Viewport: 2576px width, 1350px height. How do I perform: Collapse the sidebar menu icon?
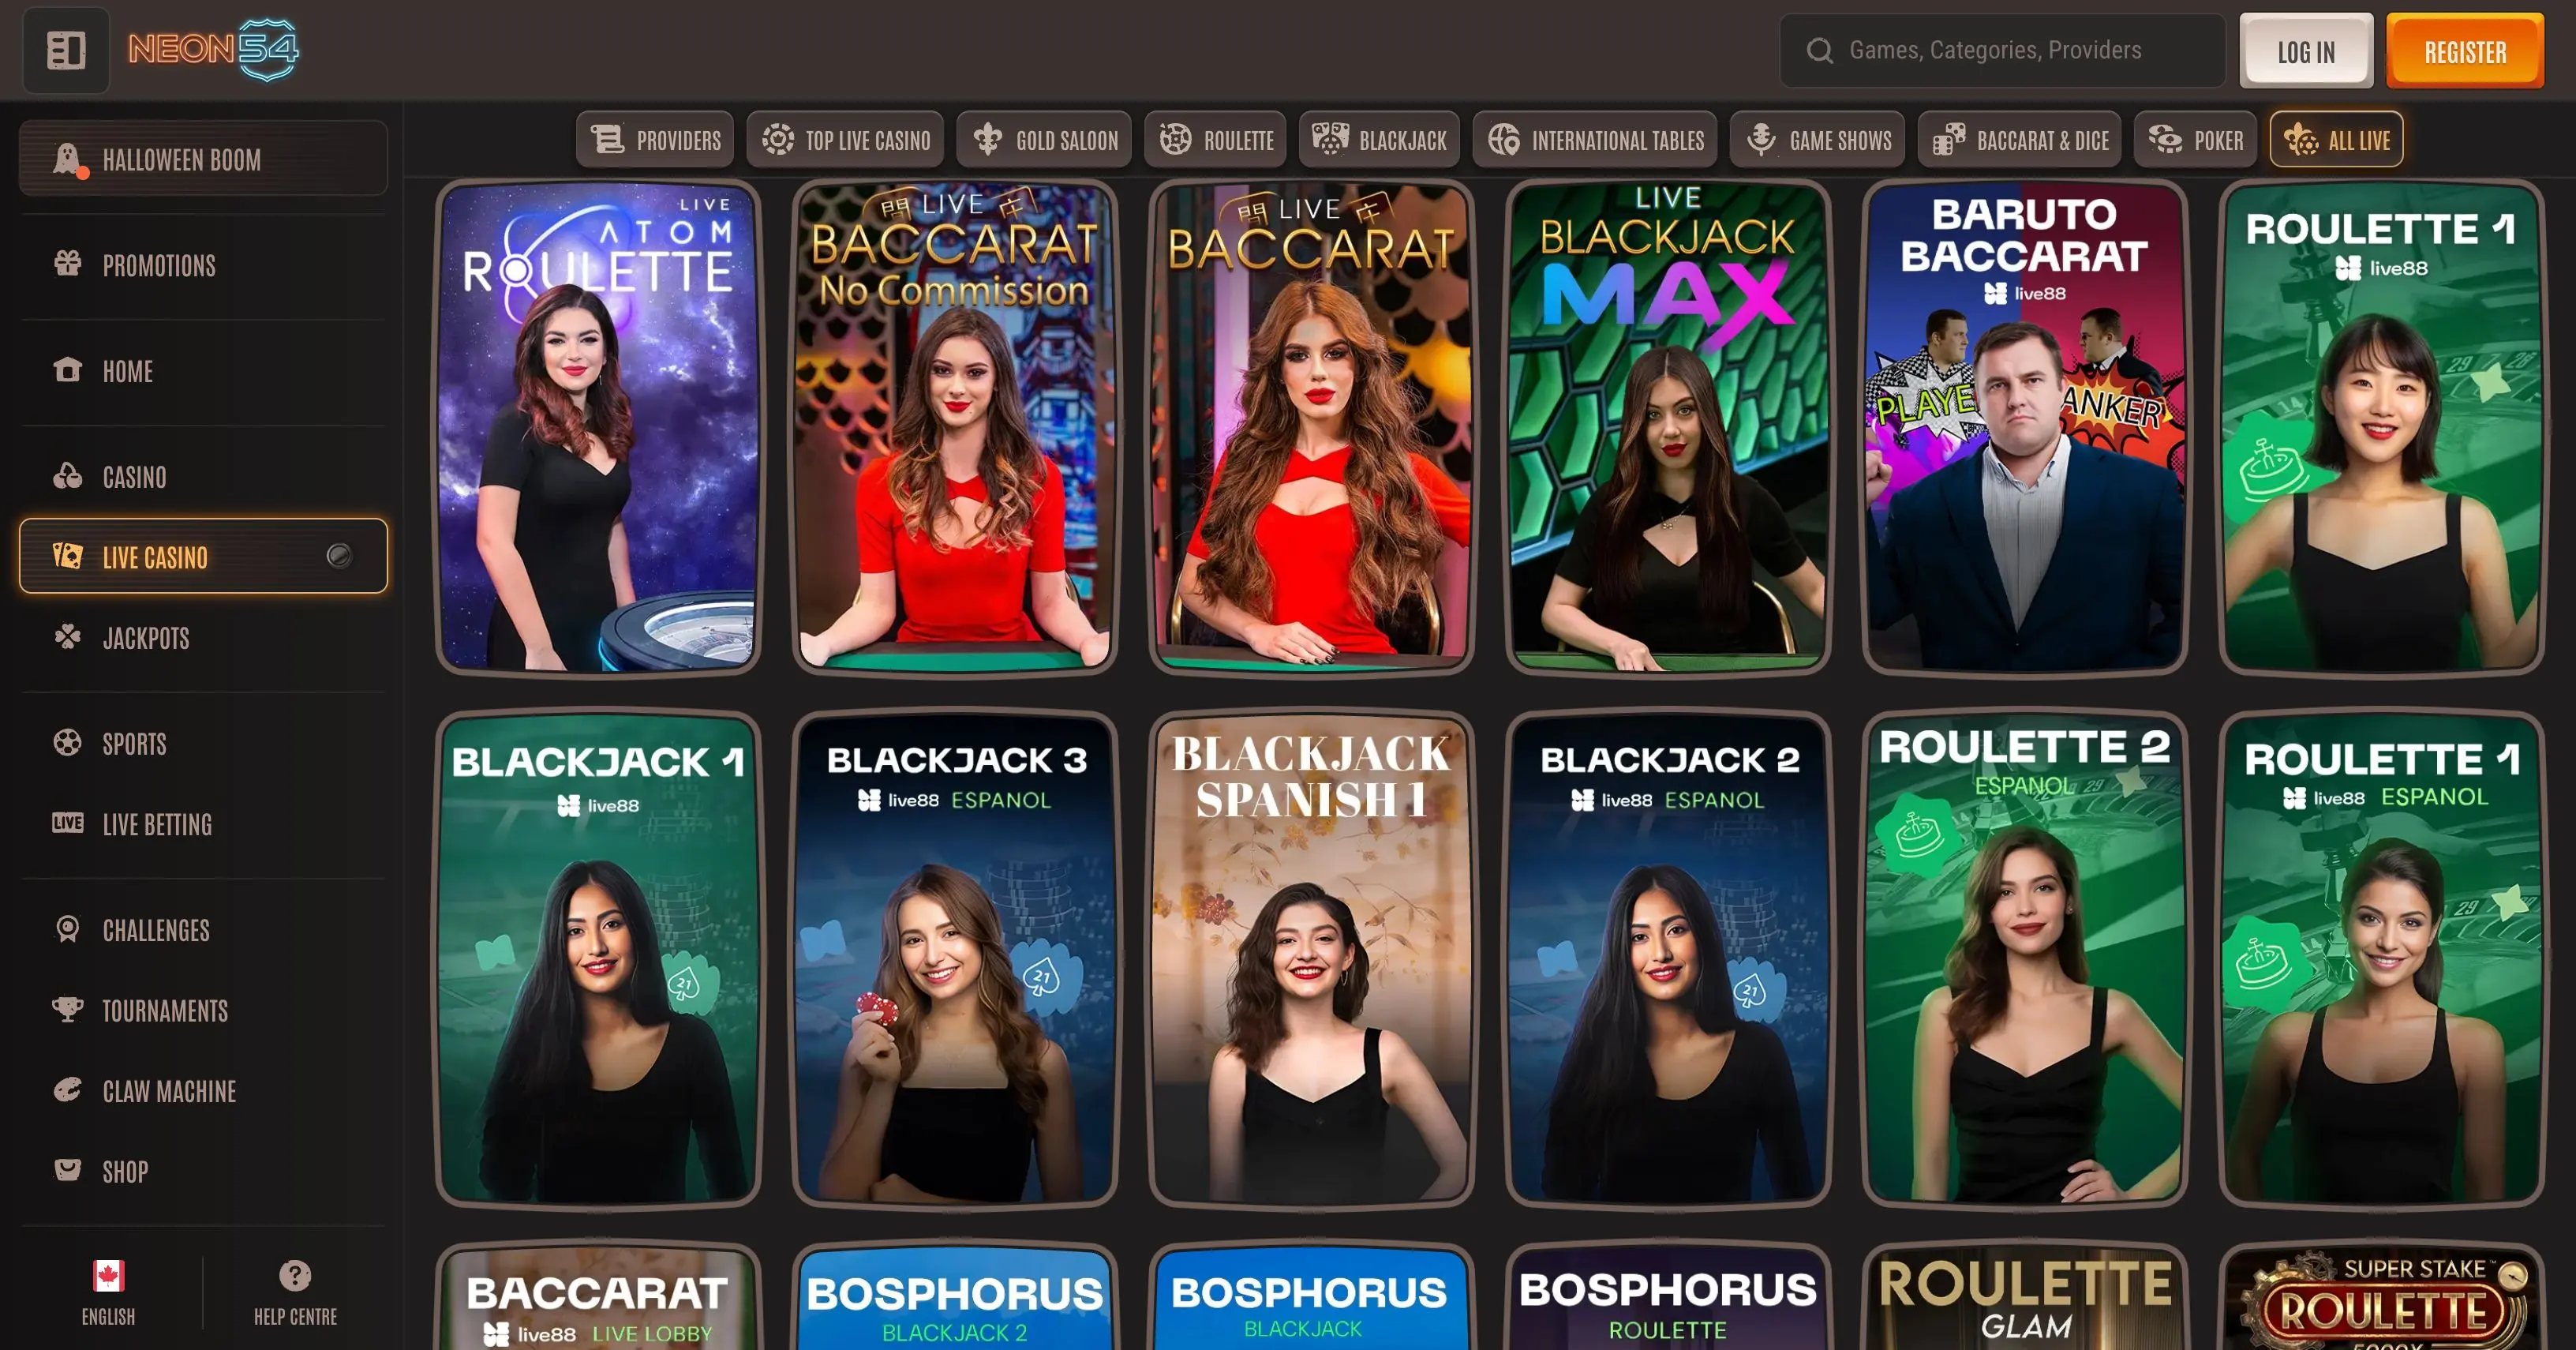point(66,50)
